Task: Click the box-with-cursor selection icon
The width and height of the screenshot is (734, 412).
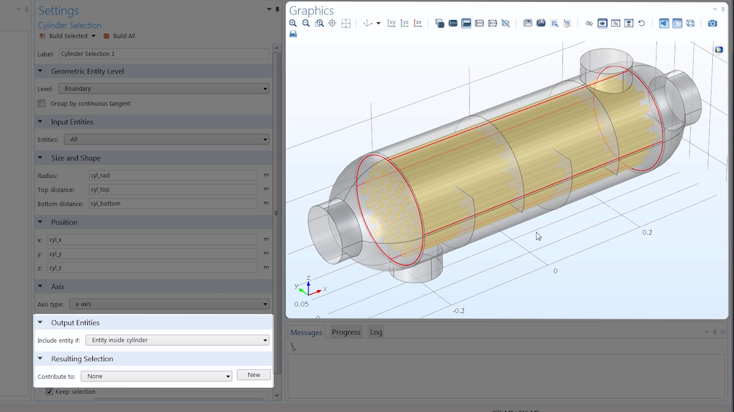Action: (554, 23)
